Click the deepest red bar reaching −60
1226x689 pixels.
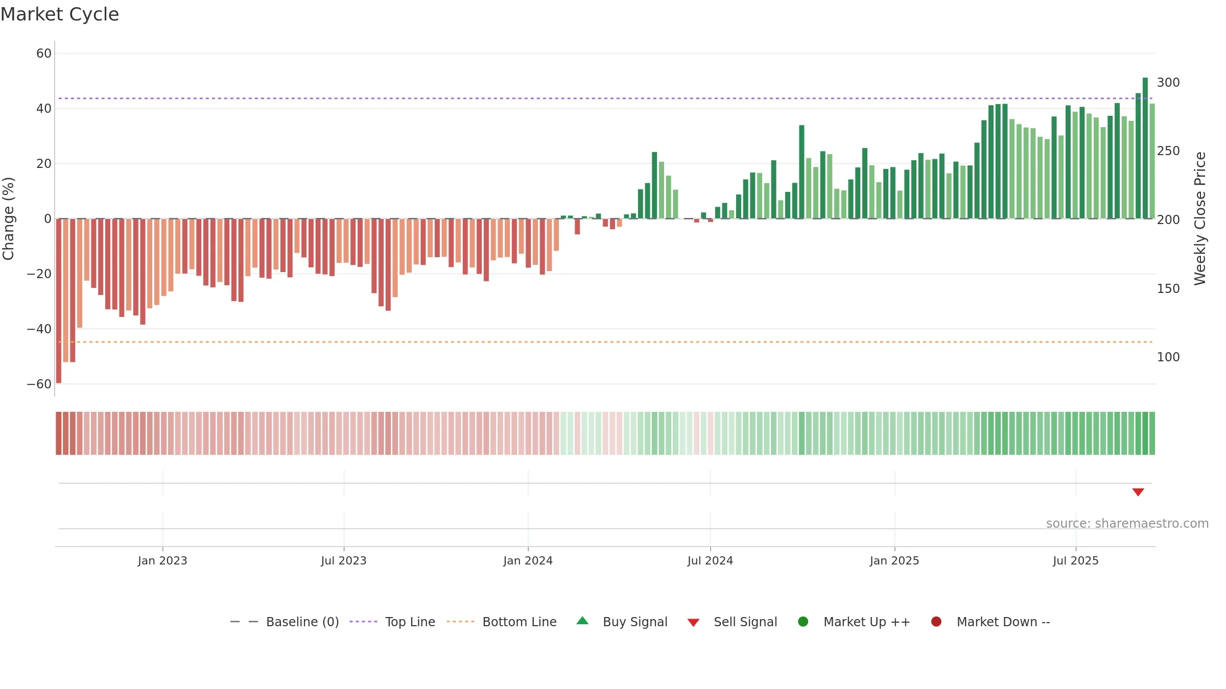(x=59, y=301)
